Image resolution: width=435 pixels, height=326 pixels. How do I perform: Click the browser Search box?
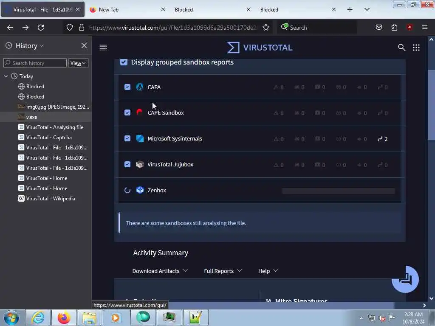point(317,28)
